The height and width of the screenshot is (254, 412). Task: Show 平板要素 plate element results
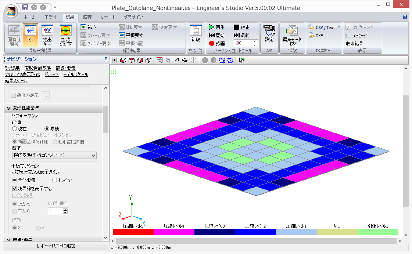pyautogui.click(x=131, y=35)
